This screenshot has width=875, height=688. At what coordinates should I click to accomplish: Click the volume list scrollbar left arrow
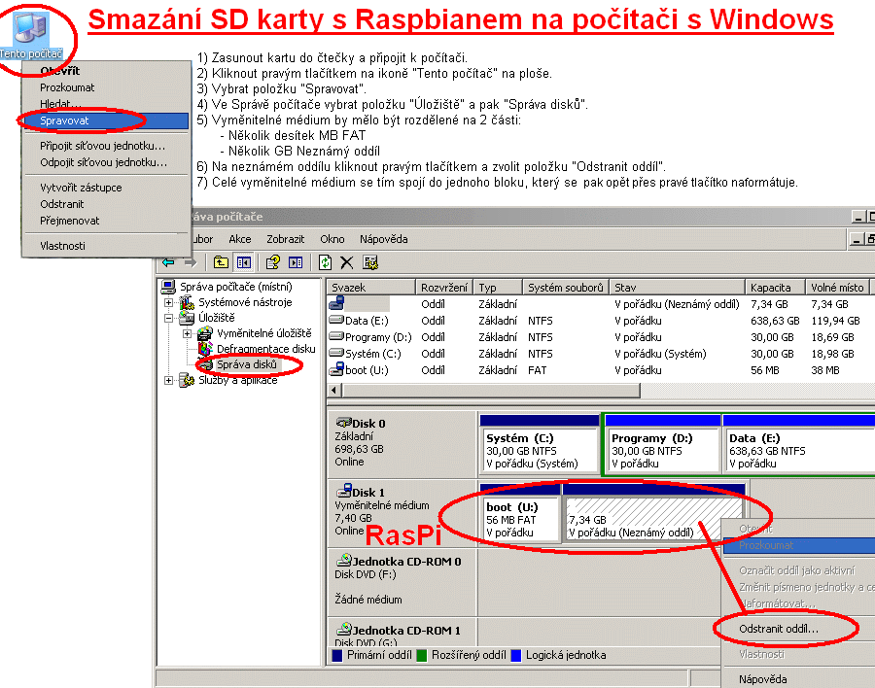334,390
